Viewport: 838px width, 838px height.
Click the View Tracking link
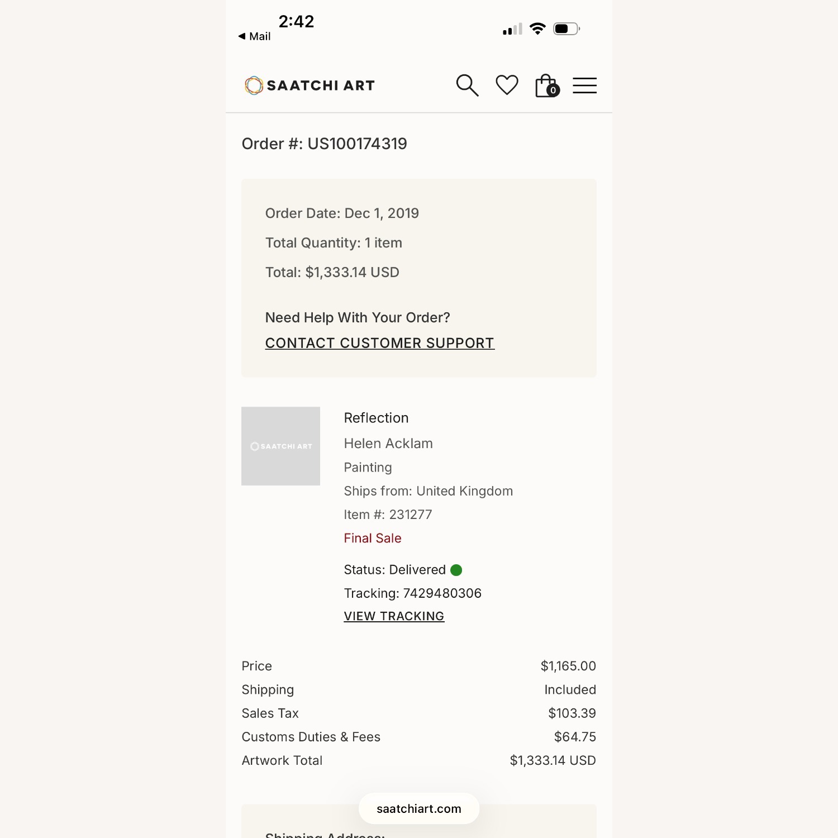pos(394,616)
